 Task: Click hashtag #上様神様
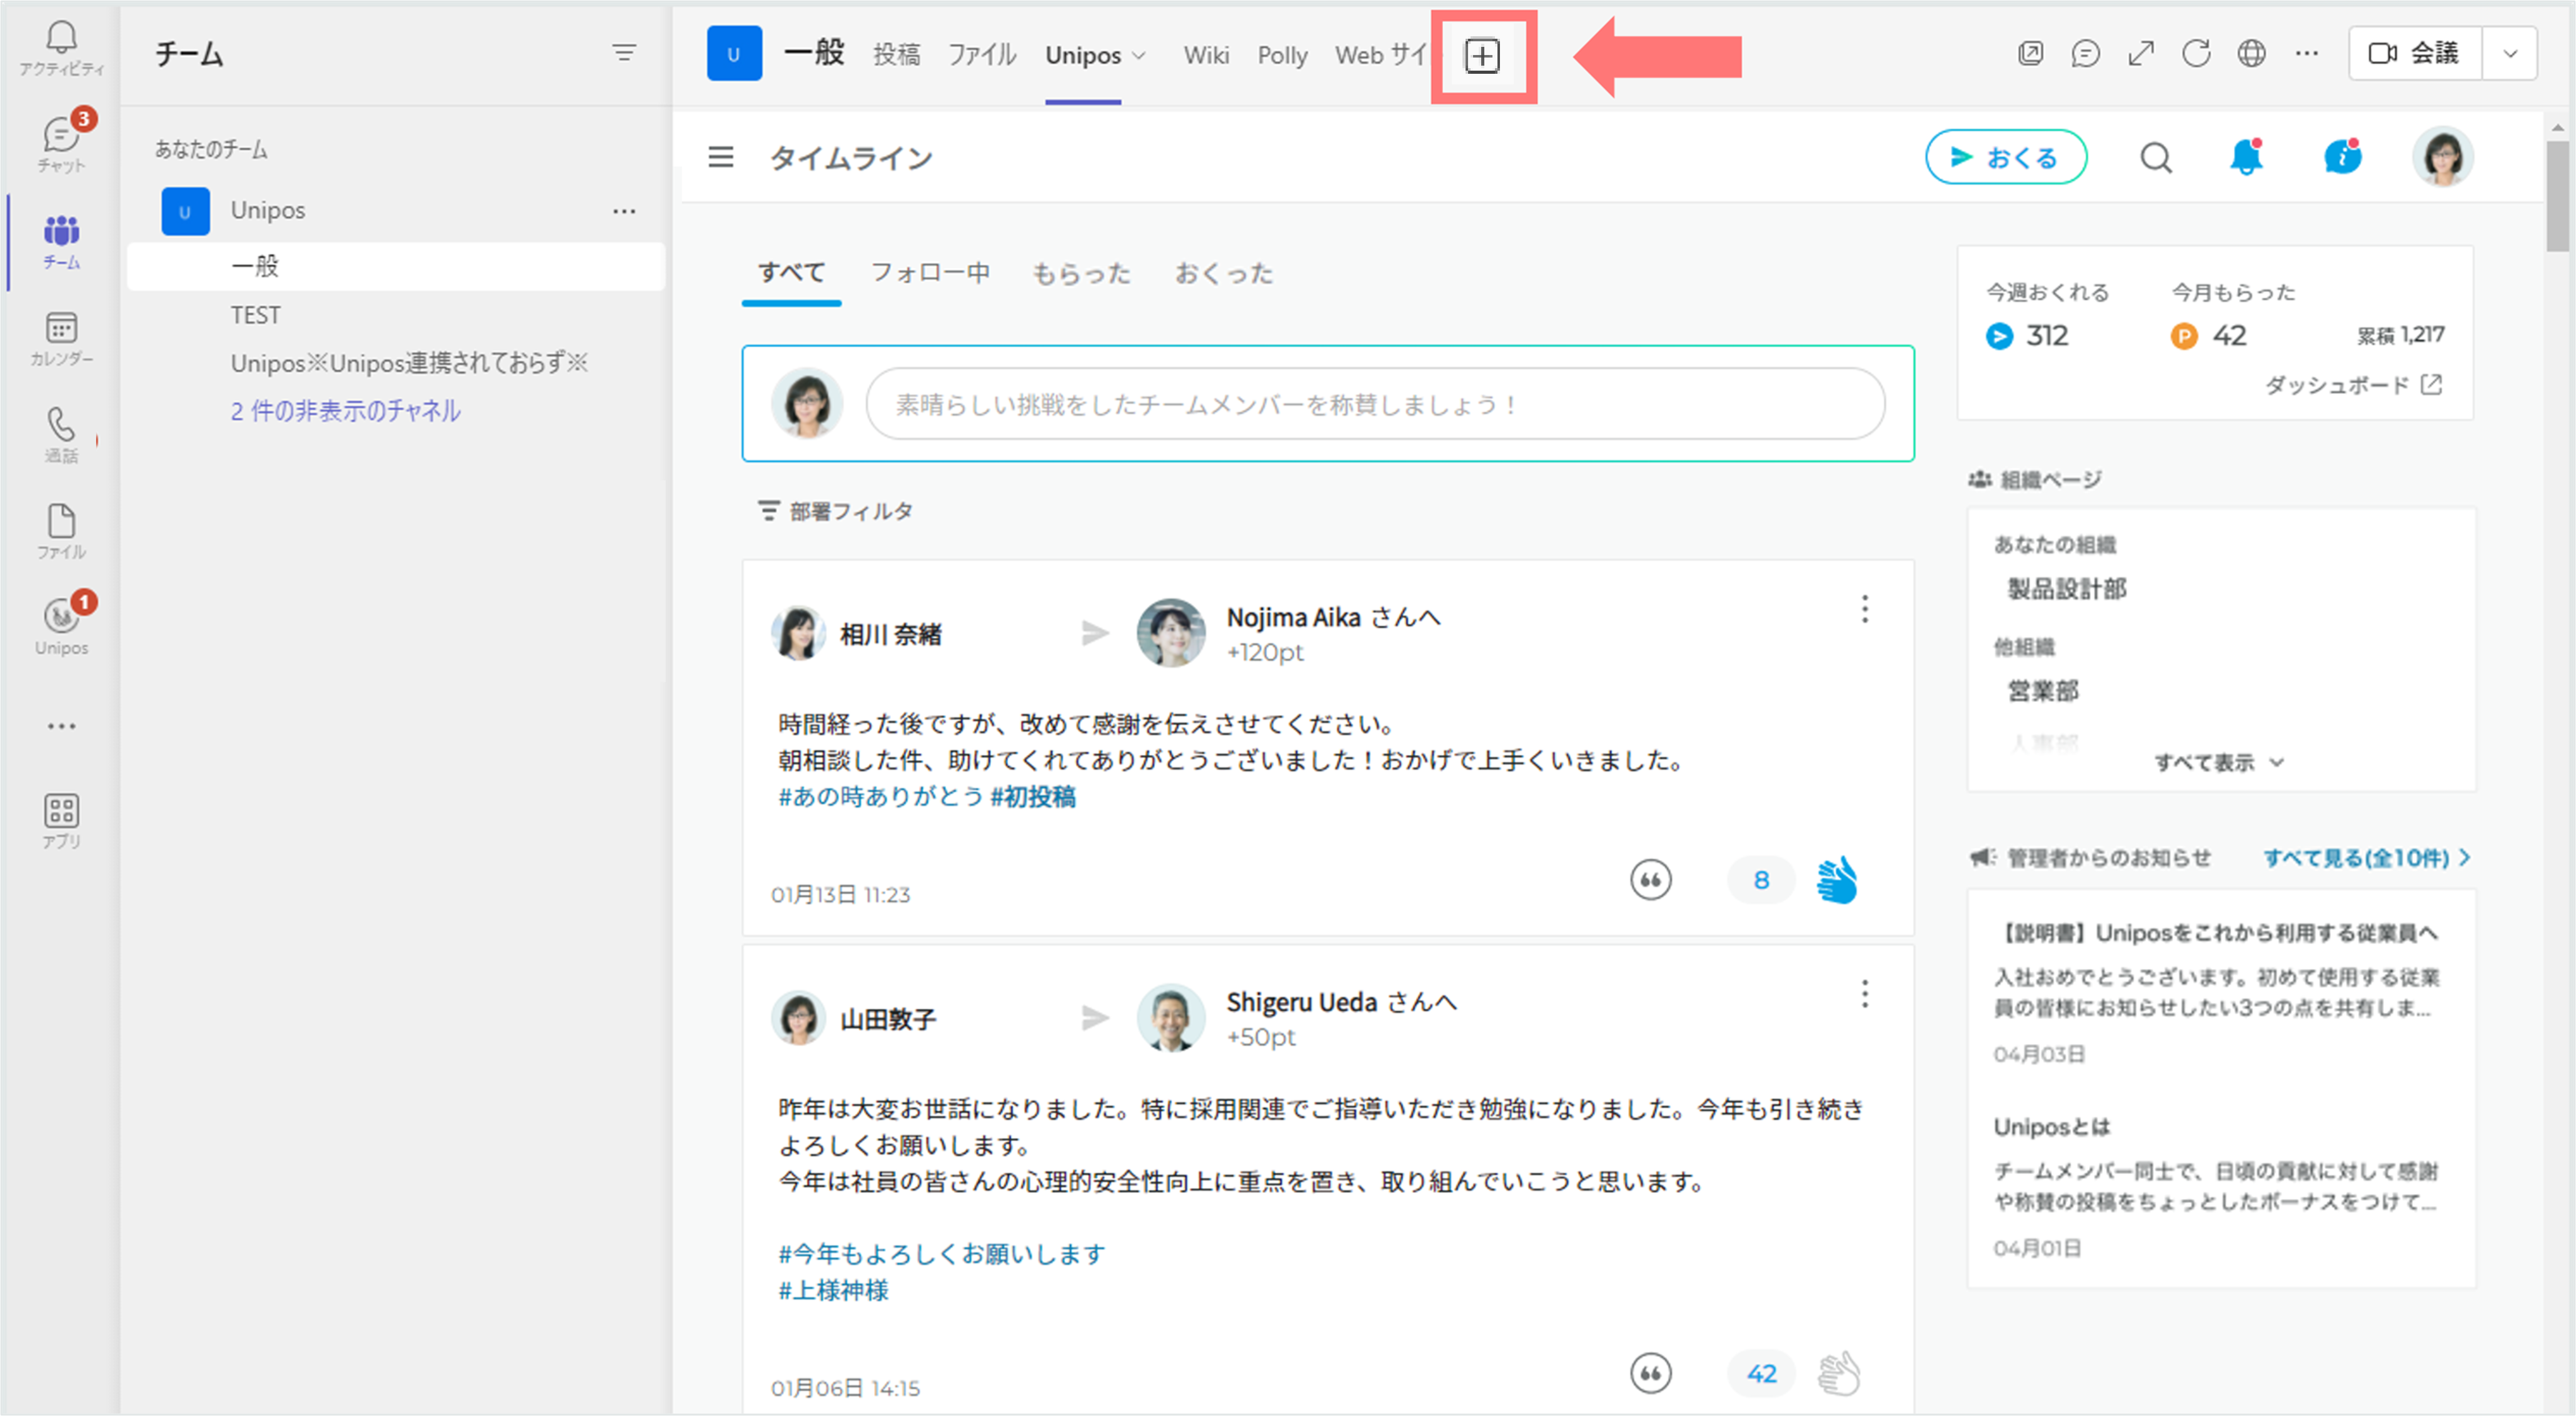pyautogui.click(x=833, y=1291)
